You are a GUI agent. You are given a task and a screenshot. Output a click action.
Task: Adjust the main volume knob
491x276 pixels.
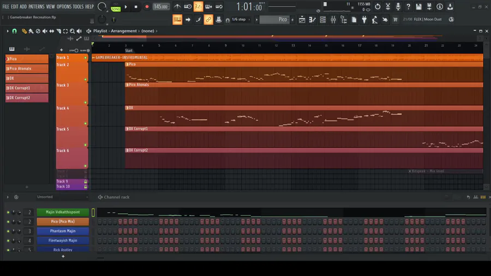(102, 7)
